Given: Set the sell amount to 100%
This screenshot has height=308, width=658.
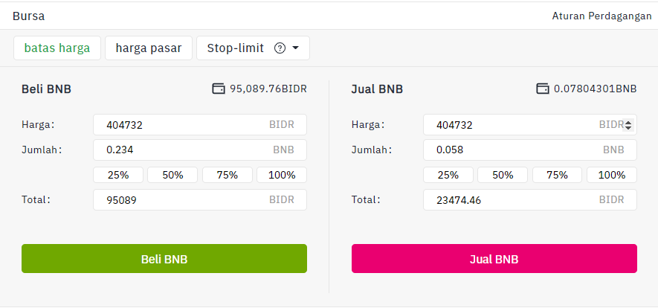Looking at the screenshot, I should coord(612,175).
